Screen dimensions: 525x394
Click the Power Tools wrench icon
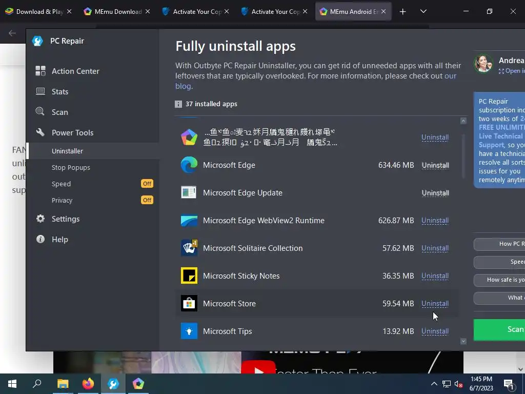click(41, 132)
